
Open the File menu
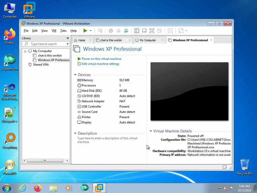(x=26, y=31)
